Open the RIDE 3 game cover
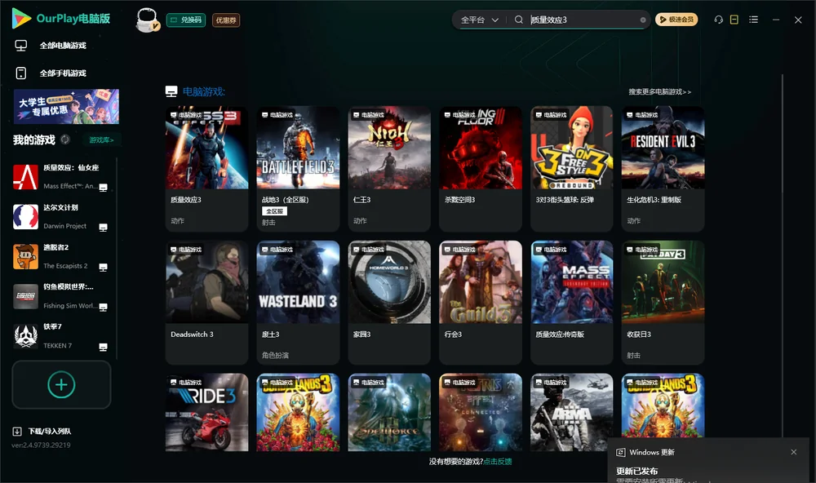The width and height of the screenshot is (816, 483). click(206, 412)
